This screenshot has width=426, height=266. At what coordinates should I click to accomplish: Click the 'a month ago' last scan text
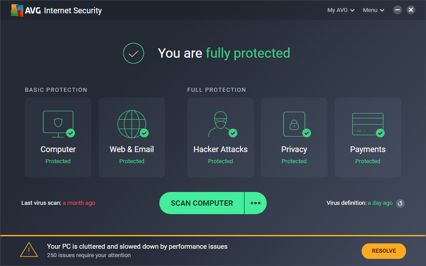click(79, 203)
